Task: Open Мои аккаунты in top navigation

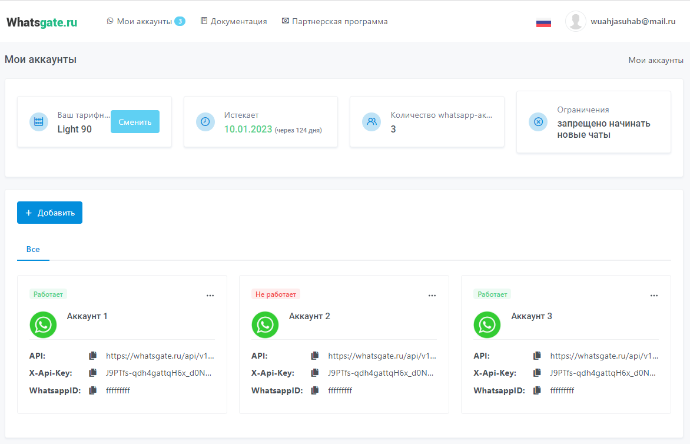Action: [144, 21]
